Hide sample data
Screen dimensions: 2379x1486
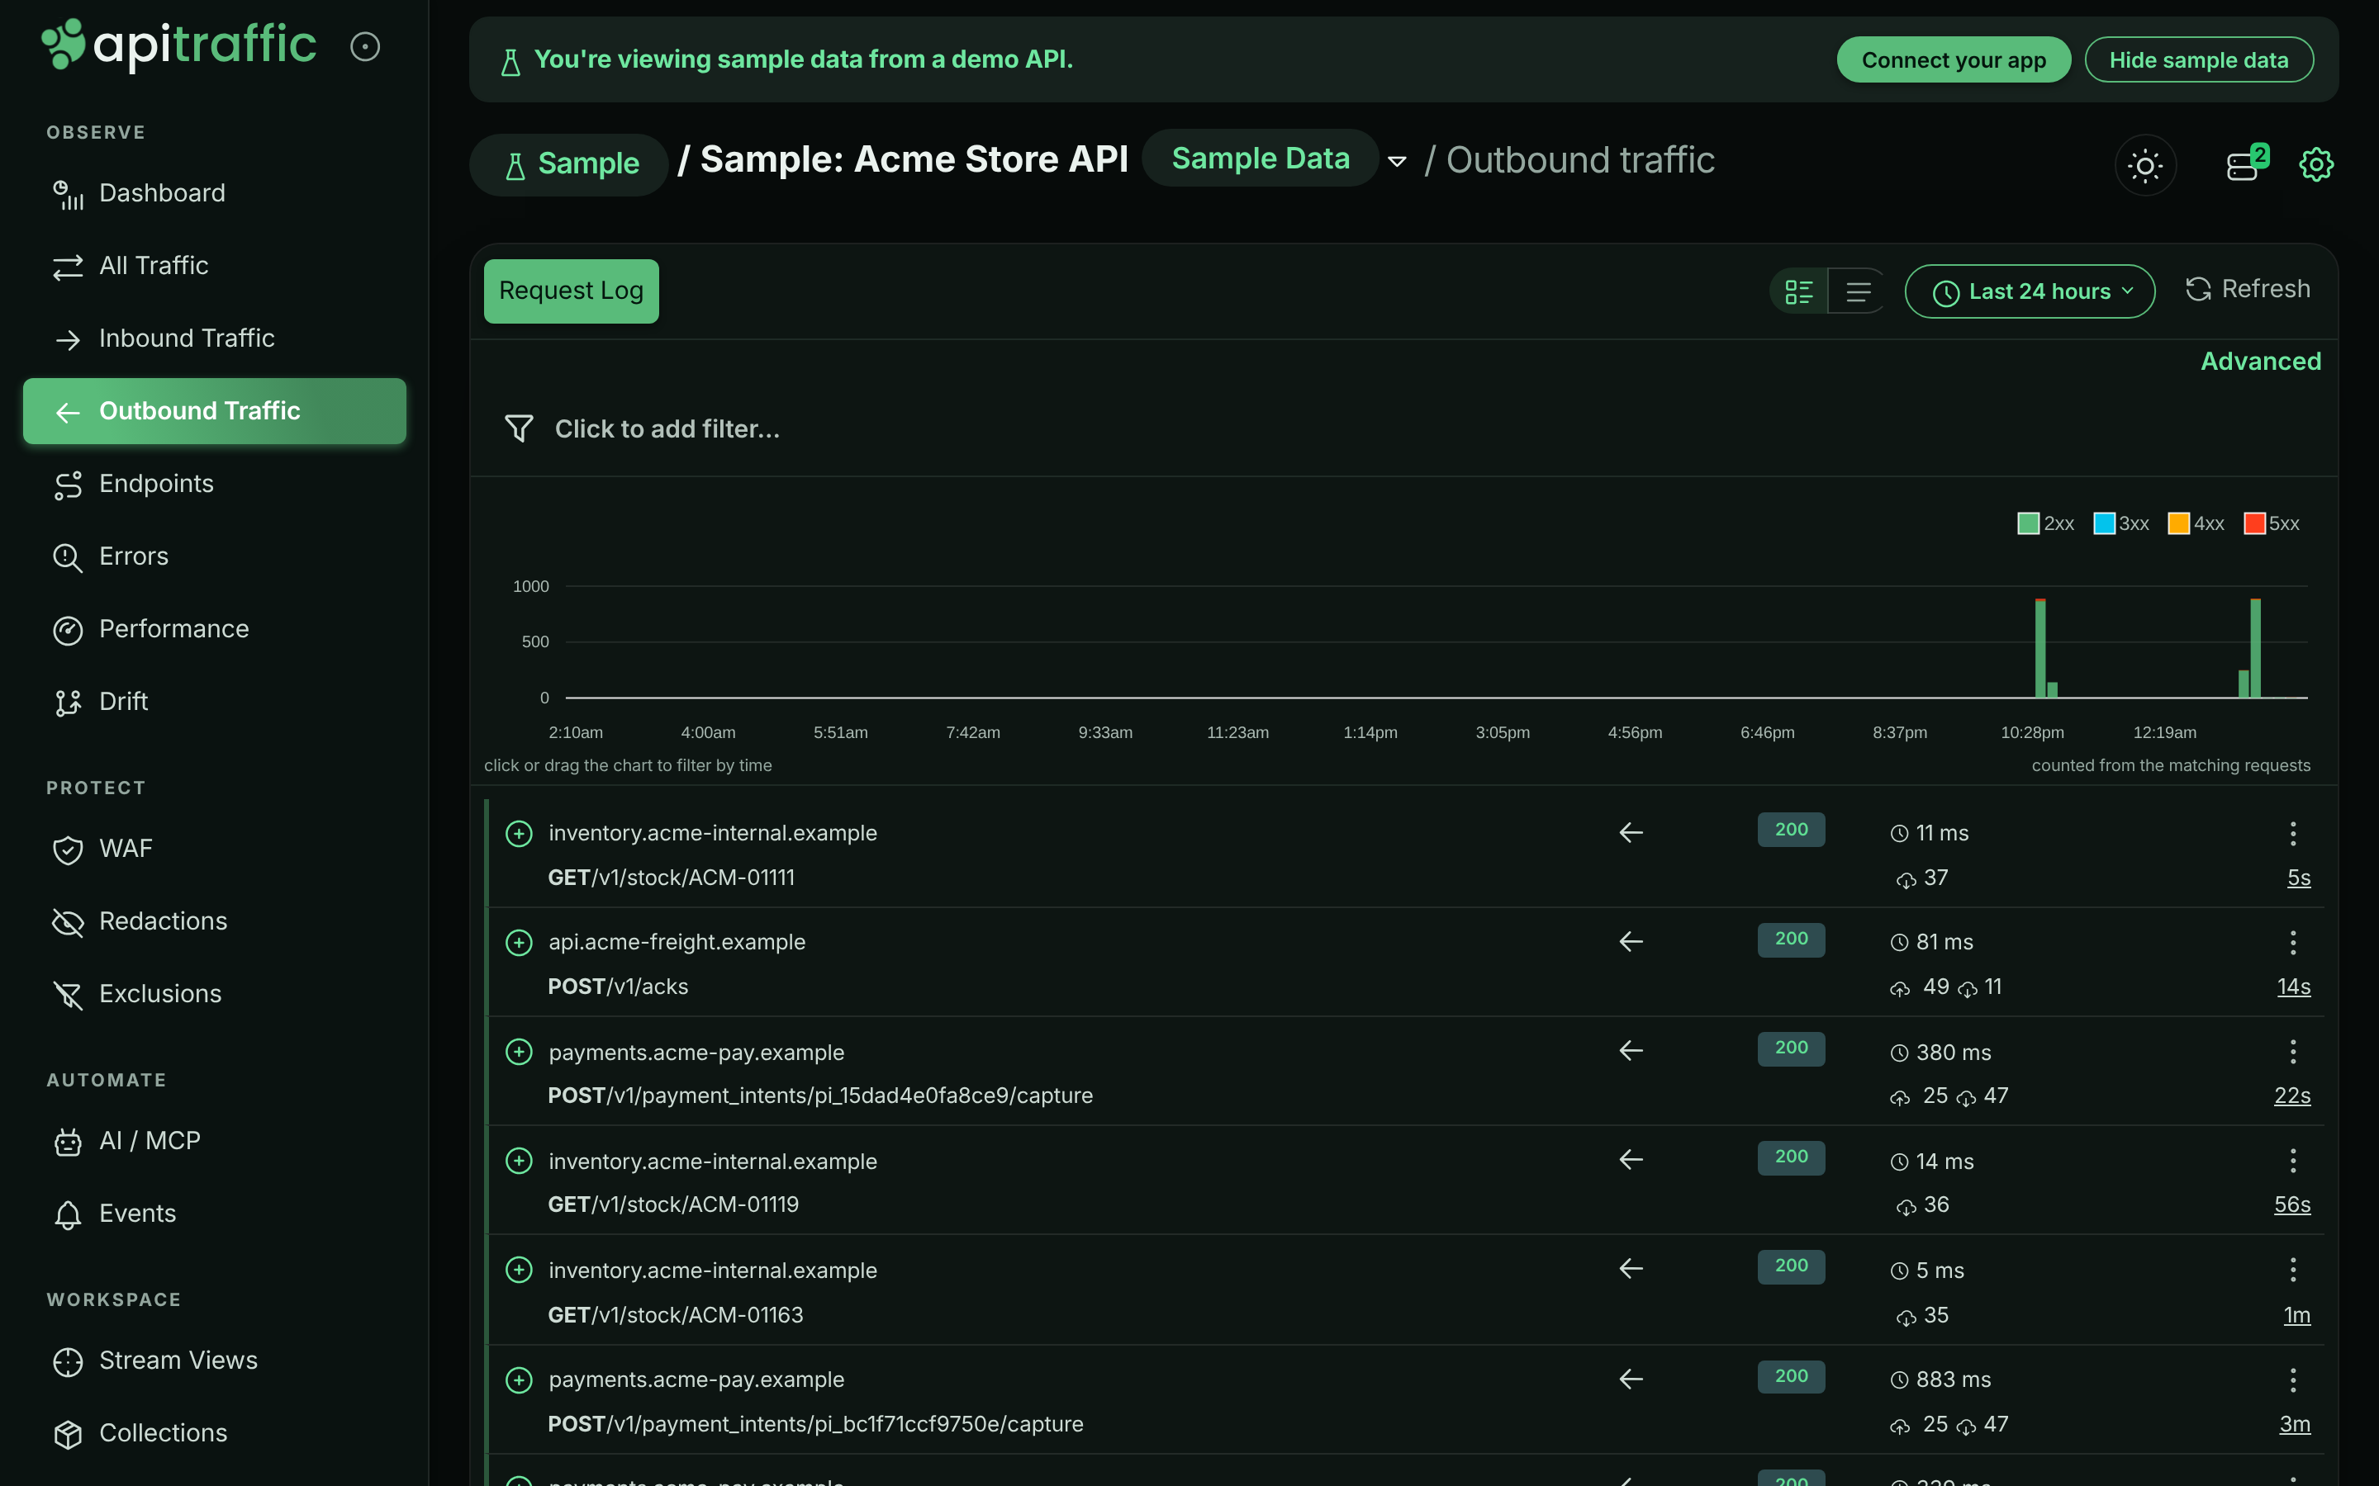(x=2198, y=60)
